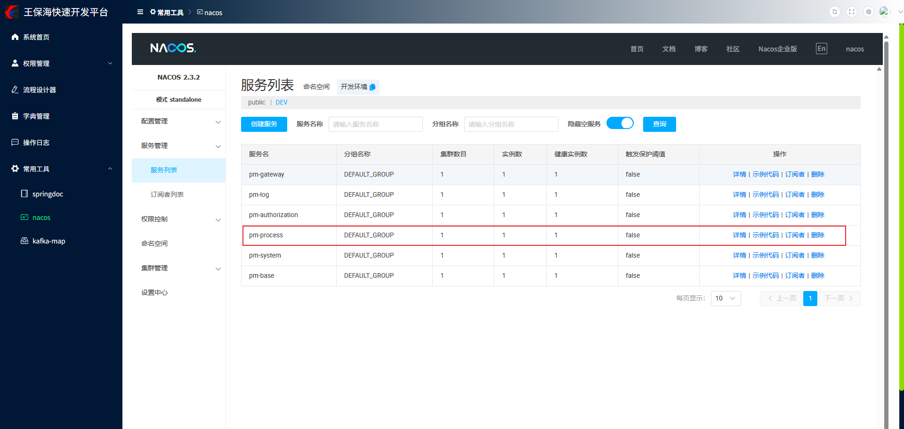
Task: Click 删除 for pm-base
Action: (x=818, y=275)
